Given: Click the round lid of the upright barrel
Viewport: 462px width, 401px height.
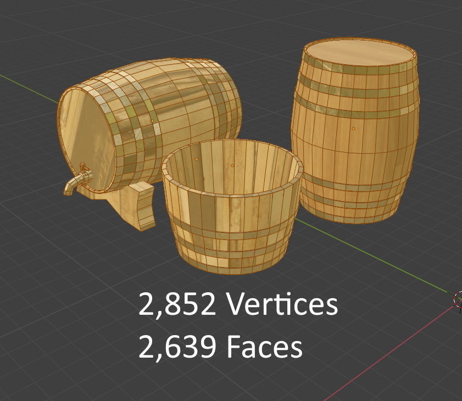Looking at the screenshot, I should [x=360, y=53].
